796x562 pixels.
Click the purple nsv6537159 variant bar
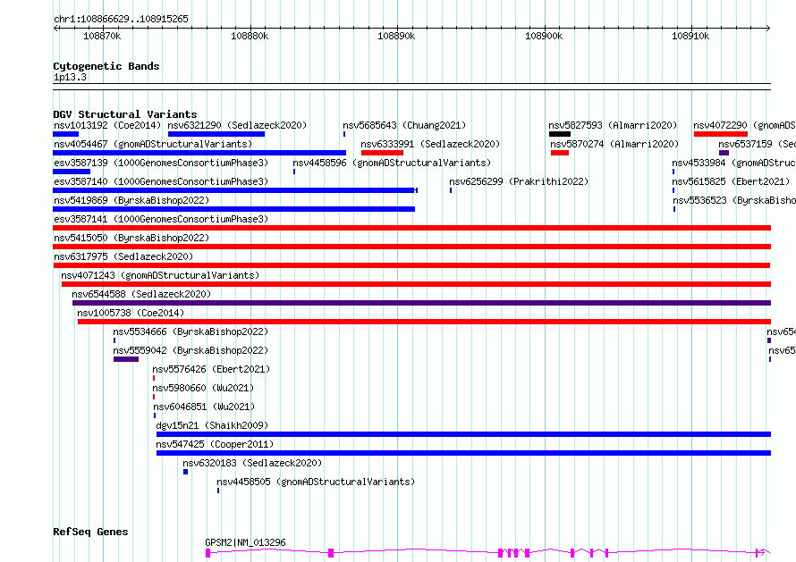[724, 153]
